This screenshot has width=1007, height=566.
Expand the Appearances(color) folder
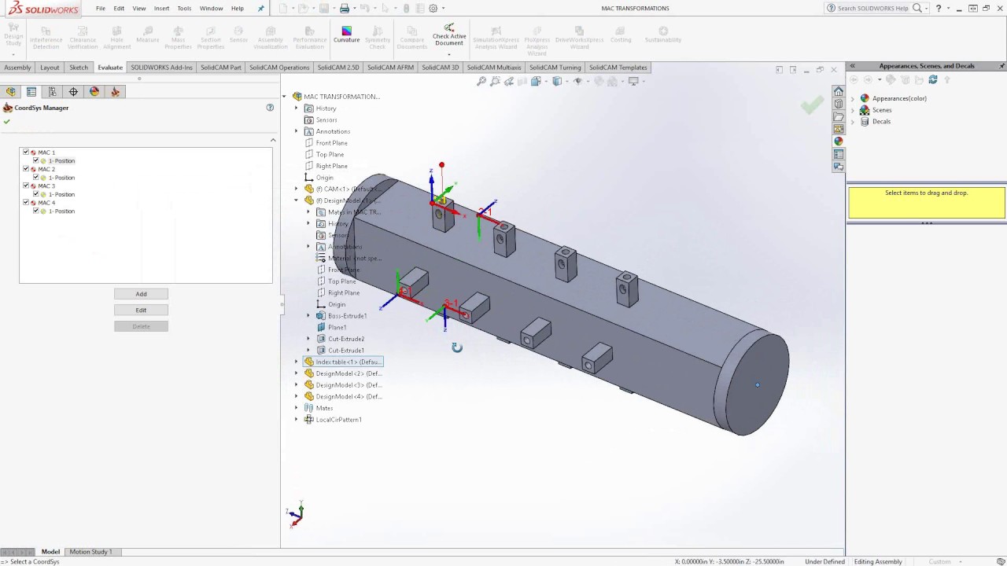click(x=853, y=98)
